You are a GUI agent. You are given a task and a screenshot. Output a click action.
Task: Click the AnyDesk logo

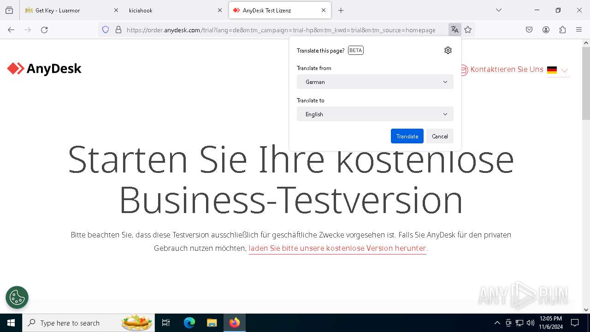tap(44, 69)
